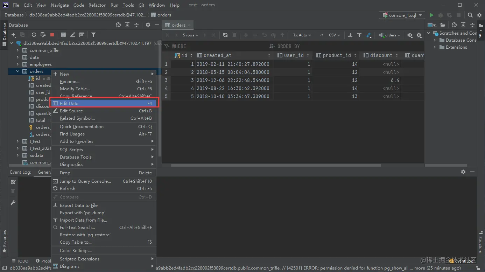Select the discount cell showing 6.4
485x272 pixels.
pos(380,80)
